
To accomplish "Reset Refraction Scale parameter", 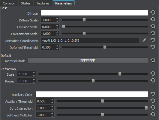I will pos(153,74).
